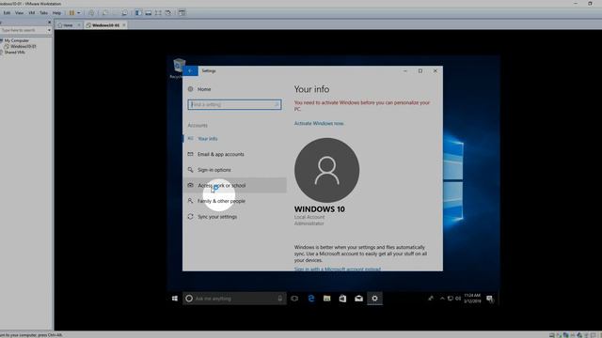Close the VMware Home tab
The image size is (602, 338).
click(x=79, y=25)
